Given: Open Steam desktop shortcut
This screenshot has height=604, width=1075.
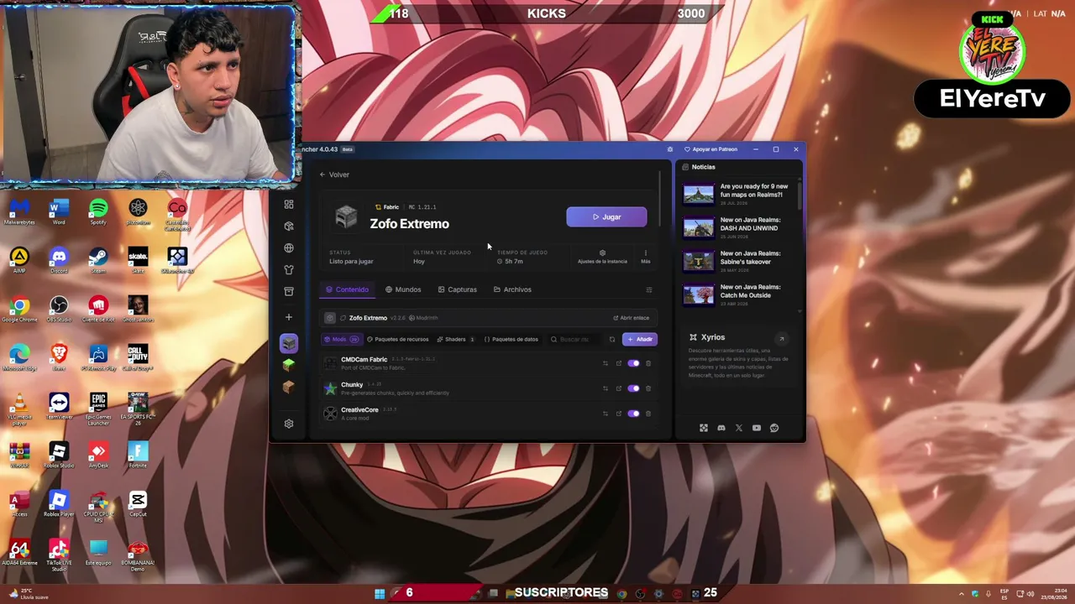Looking at the screenshot, I should click(x=98, y=260).
